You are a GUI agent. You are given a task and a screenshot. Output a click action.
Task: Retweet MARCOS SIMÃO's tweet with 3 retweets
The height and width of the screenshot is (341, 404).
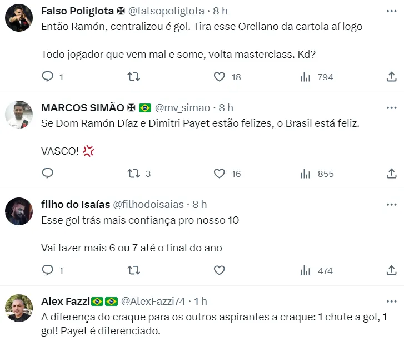pos(134,174)
